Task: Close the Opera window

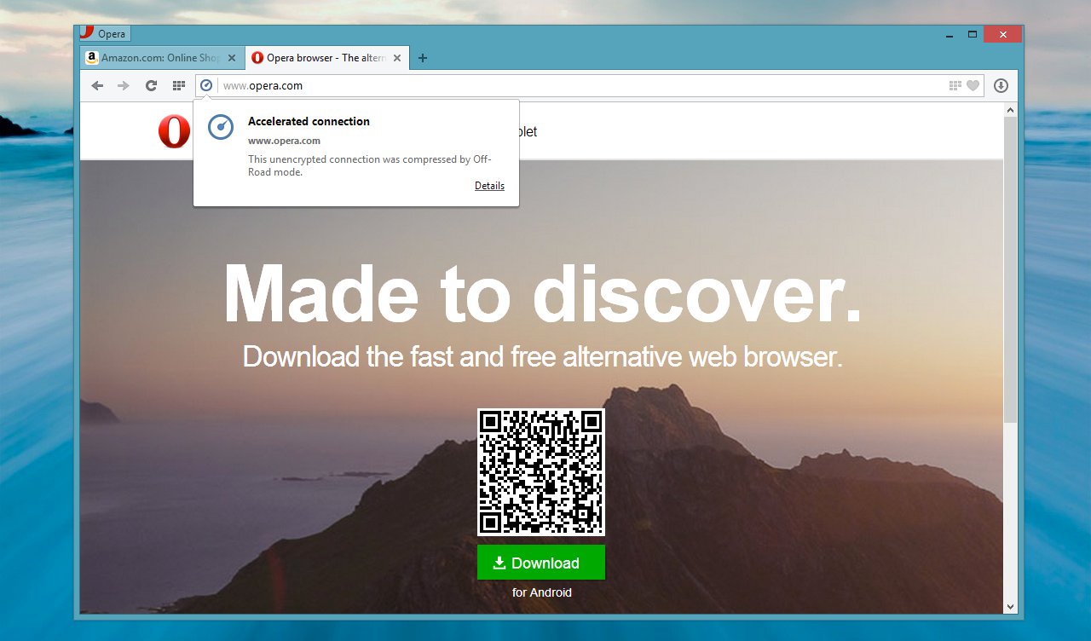Action: click(1003, 34)
